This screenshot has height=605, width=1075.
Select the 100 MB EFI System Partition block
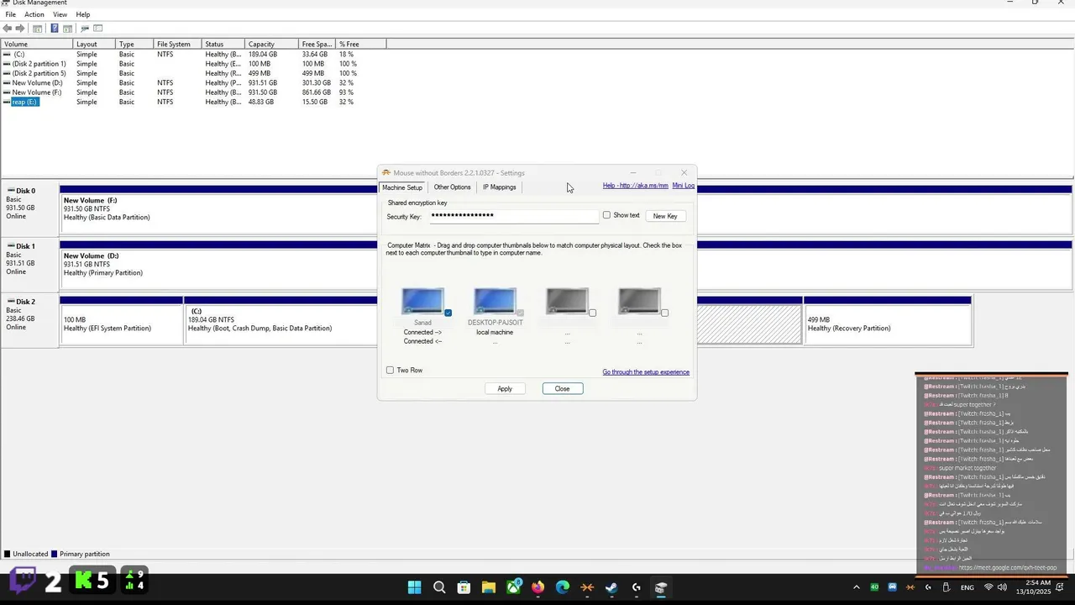(121, 323)
